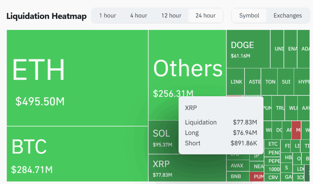Select the AP heatmap tile
This screenshot has width=313, height=184.
click(x=287, y=130)
